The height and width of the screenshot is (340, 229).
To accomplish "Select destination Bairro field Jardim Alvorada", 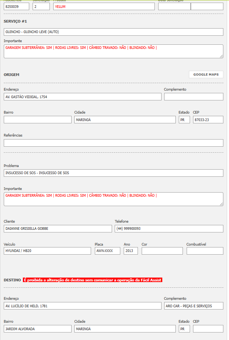I will pos(37,329).
